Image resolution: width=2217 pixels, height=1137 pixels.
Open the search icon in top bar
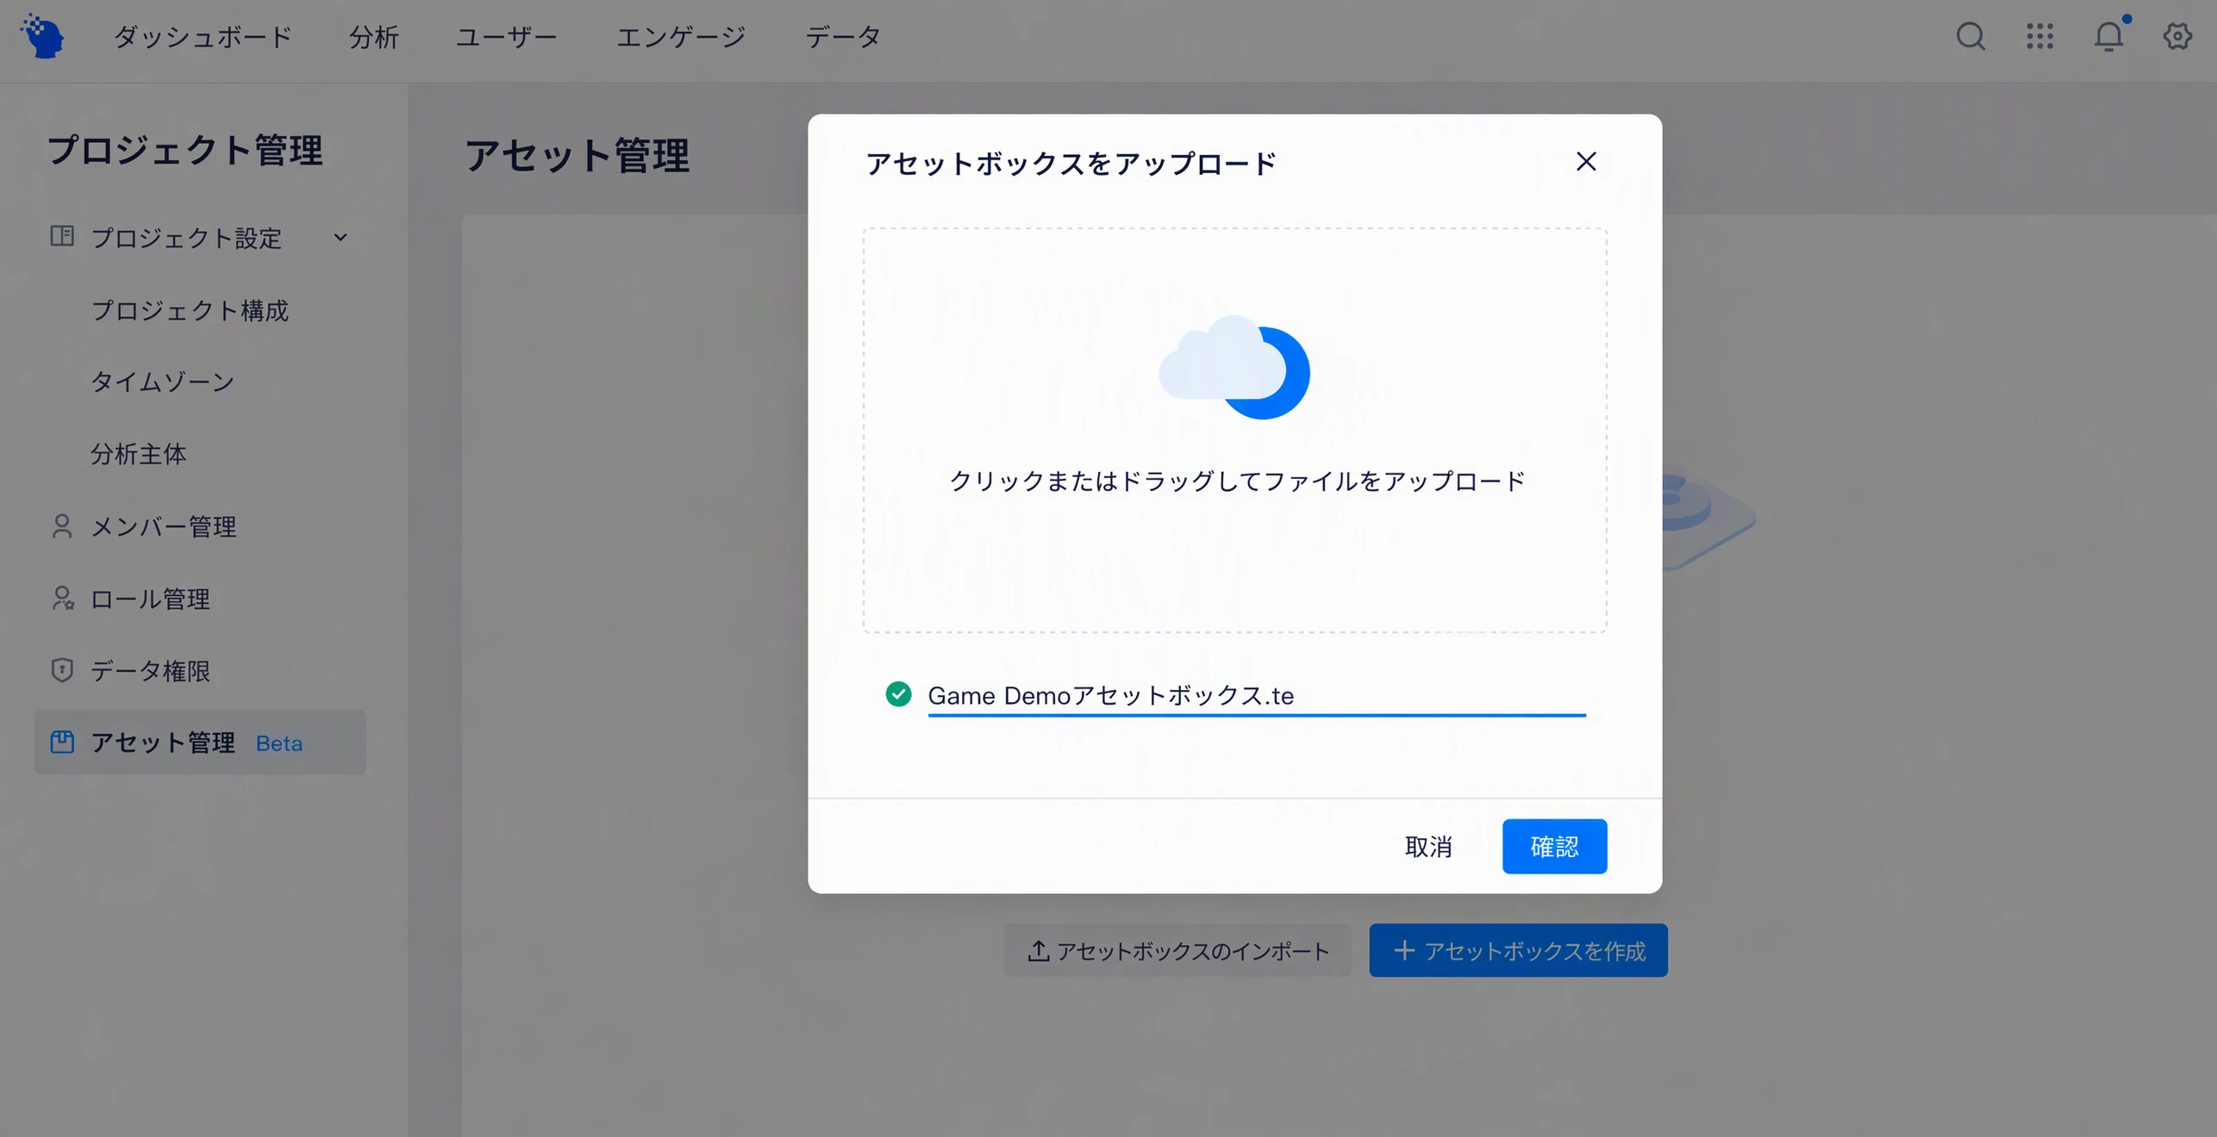point(1970,36)
